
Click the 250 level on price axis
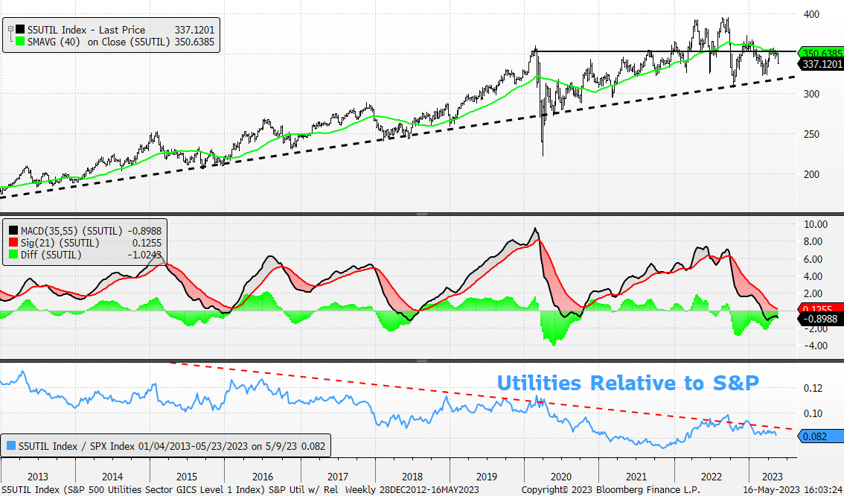point(811,134)
